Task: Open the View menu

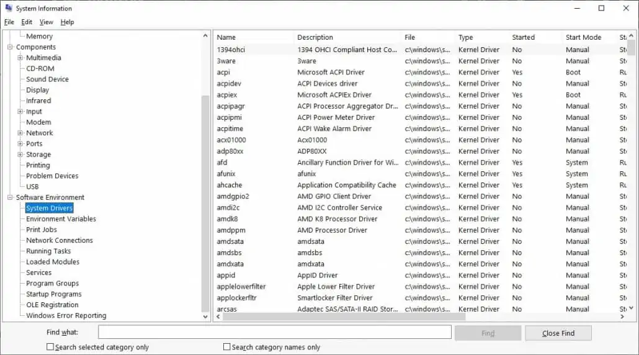Action: 46,22
